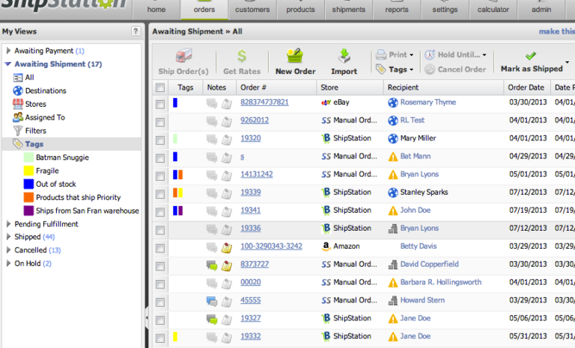
Task: Click the Import download icon
Action: tap(344, 57)
